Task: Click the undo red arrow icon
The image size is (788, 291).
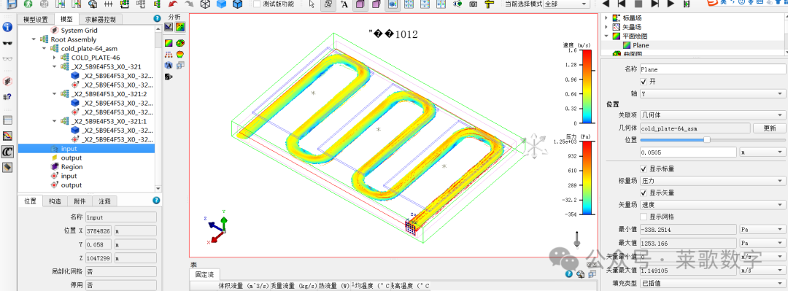Action: [173, 4]
